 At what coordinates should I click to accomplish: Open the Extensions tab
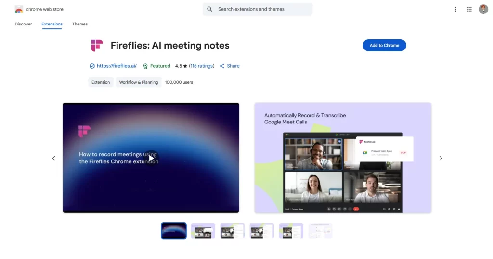[x=52, y=24]
